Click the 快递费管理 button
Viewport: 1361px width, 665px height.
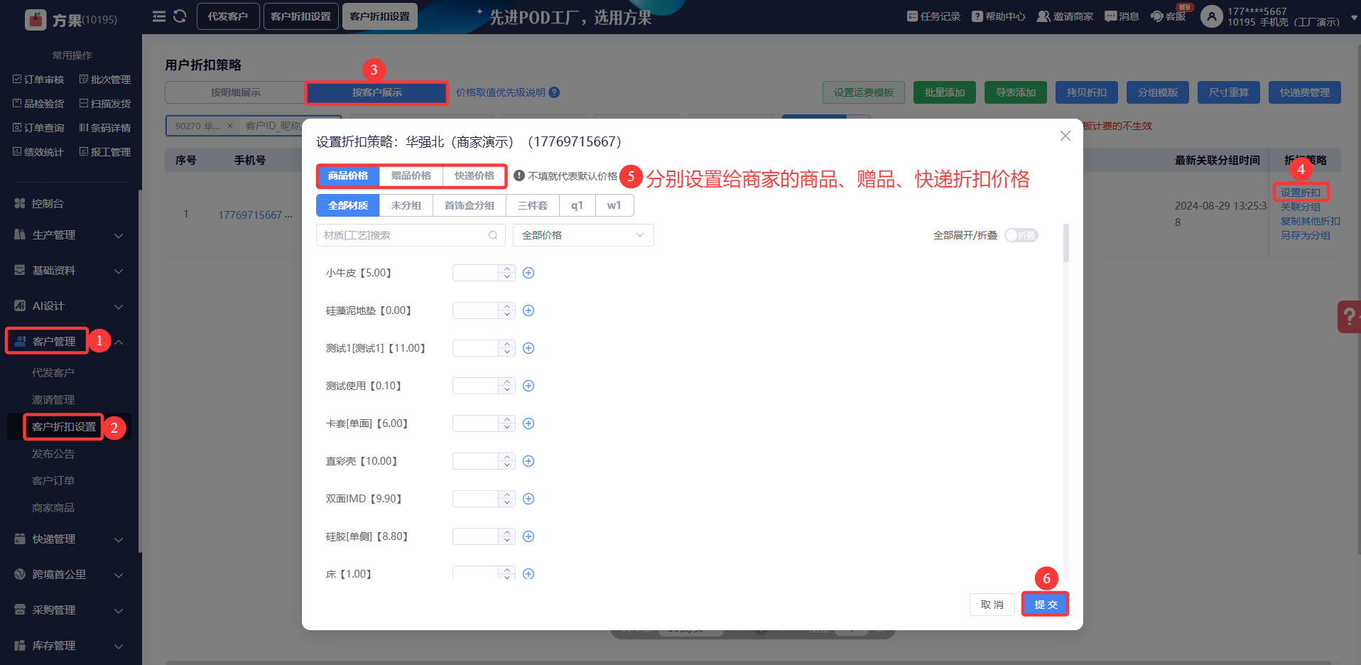[x=1305, y=92]
